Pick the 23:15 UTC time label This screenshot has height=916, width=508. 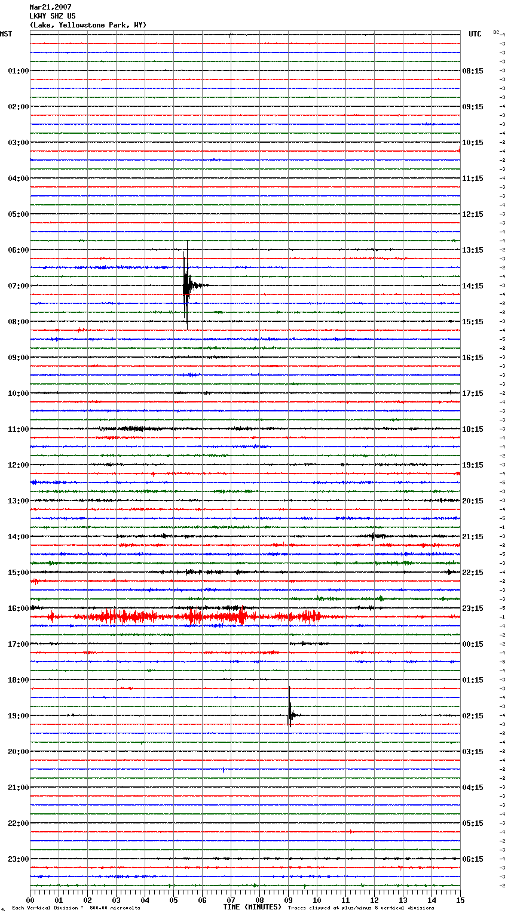(x=473, y=608)
